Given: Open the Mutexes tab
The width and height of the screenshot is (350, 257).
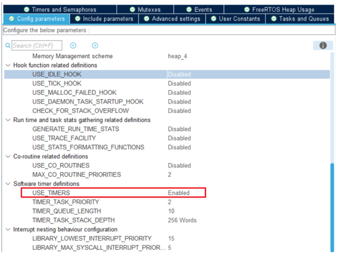Looking at the screenshot, I should tap(145, 9).
